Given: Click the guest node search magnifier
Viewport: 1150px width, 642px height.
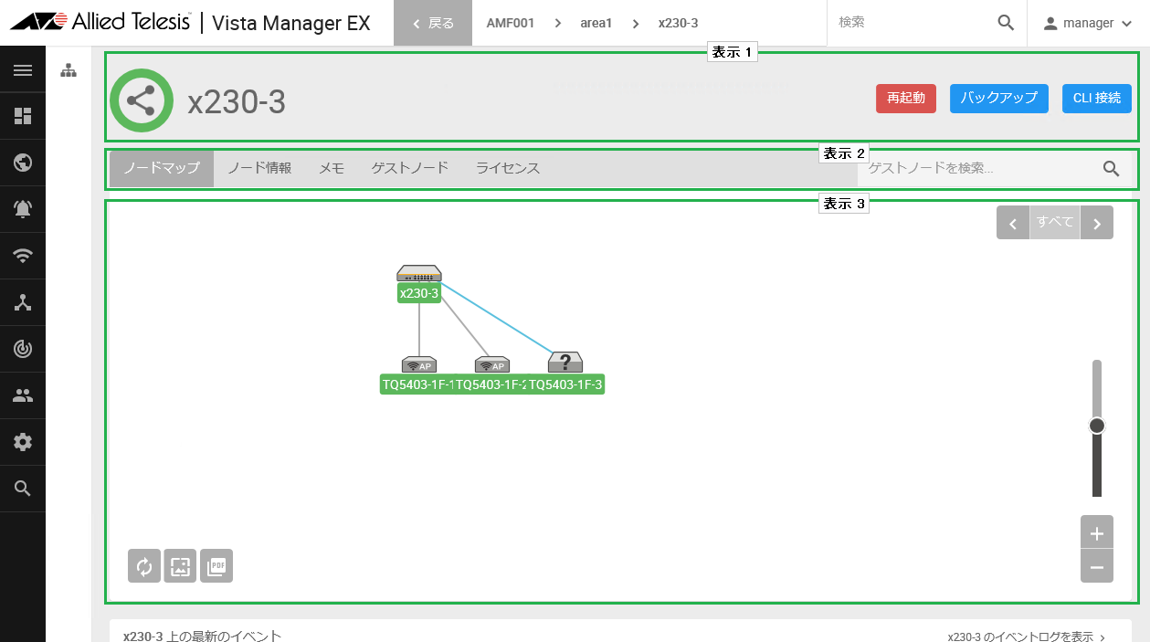Looking at the screenshot, I should point(1112,168).
